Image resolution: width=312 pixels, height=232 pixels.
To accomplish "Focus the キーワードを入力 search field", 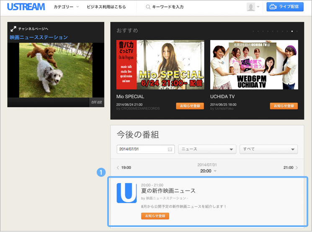I will (x=168, y=7).
